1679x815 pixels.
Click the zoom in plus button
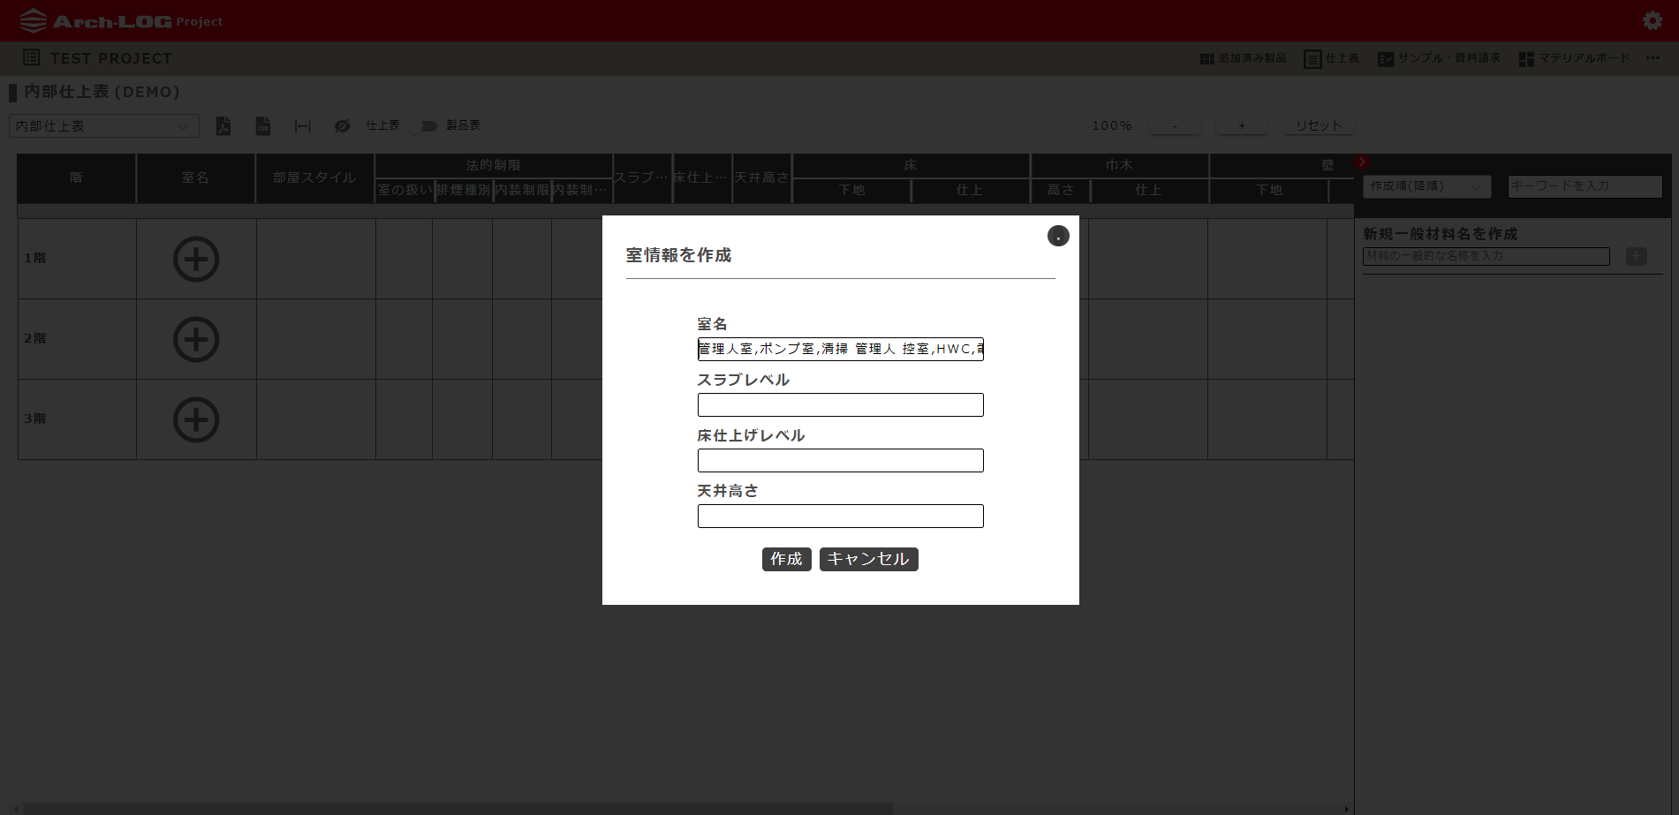(x=1242, y=125)
